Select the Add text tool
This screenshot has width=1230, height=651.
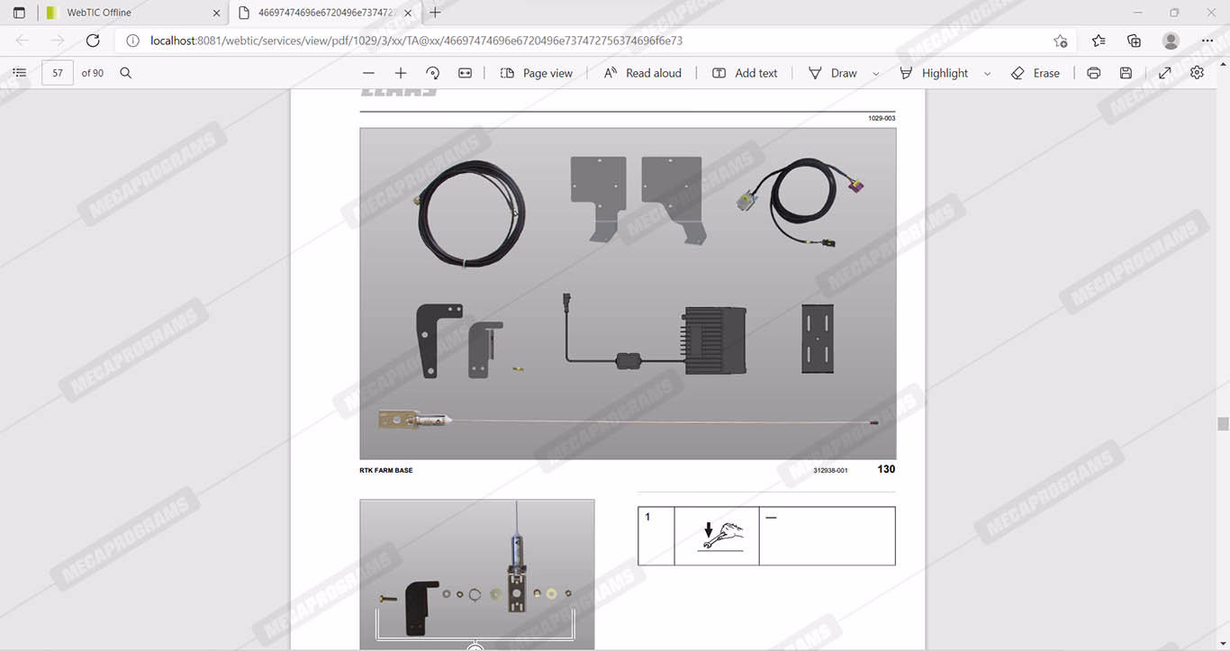pos(745,73)
